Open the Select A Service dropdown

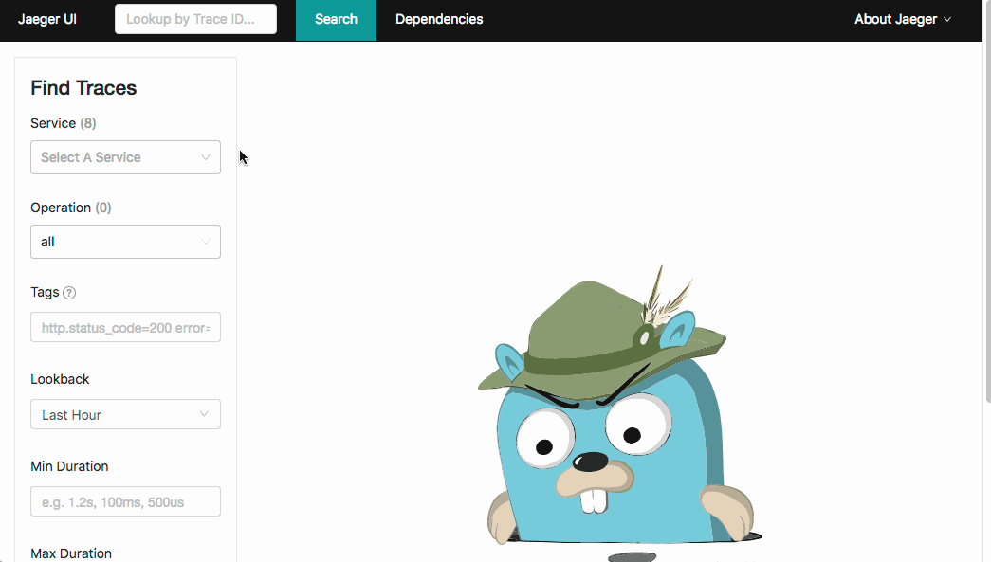126,157
